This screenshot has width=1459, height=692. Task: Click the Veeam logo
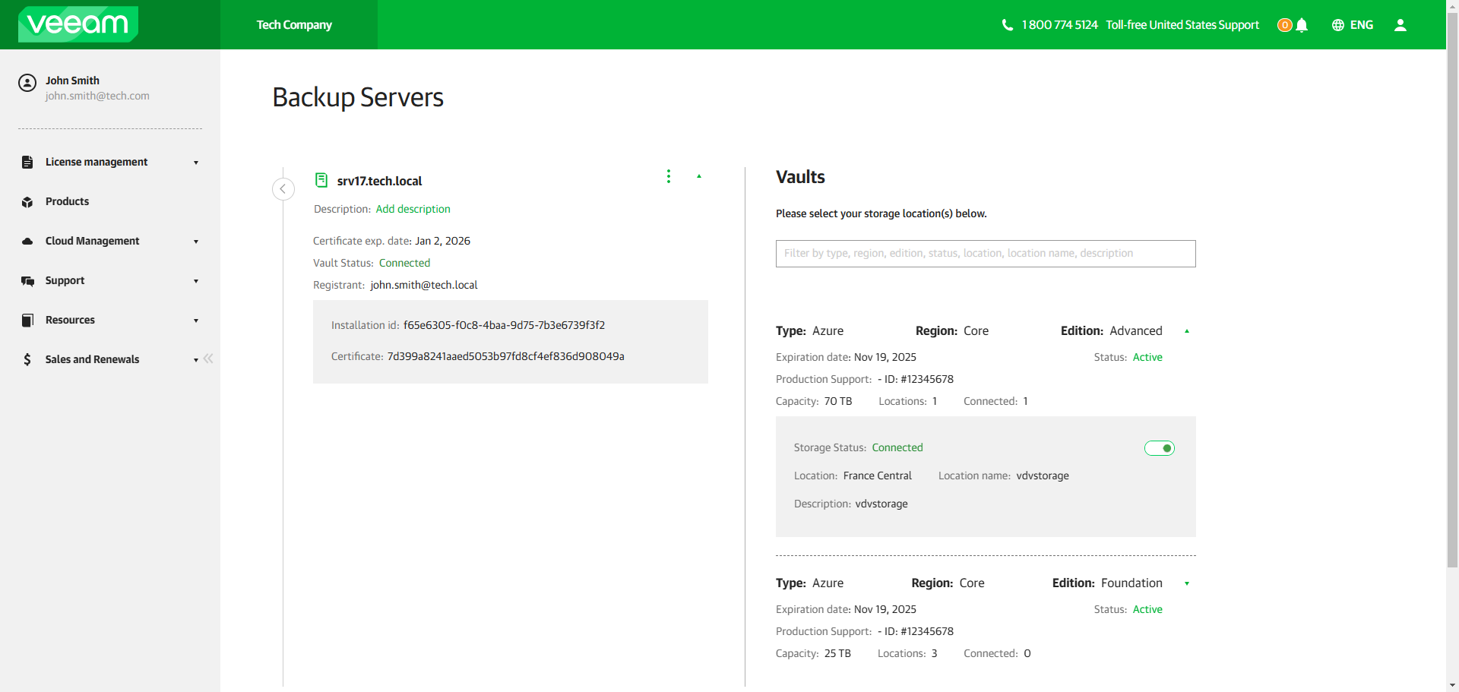[x=78, y=24]
